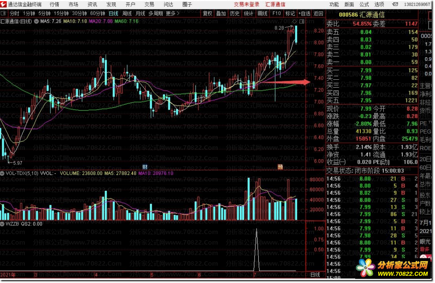
Task: Click the 返回 back button
Action: 318,13
